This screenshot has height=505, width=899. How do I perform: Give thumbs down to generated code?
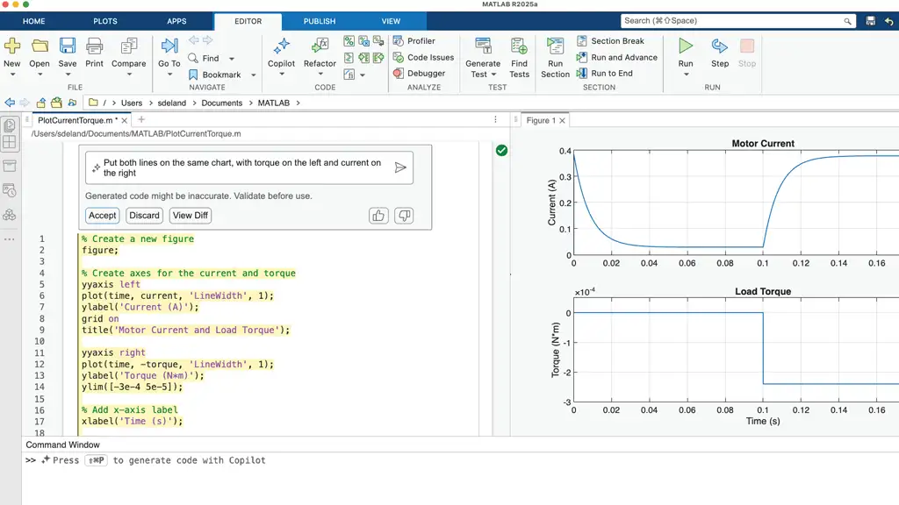coord(404,216)
